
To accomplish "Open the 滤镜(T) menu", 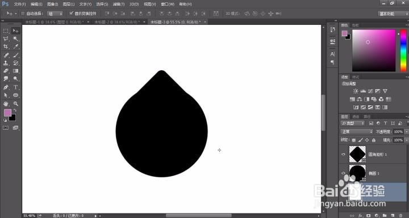I will (119, 4).
